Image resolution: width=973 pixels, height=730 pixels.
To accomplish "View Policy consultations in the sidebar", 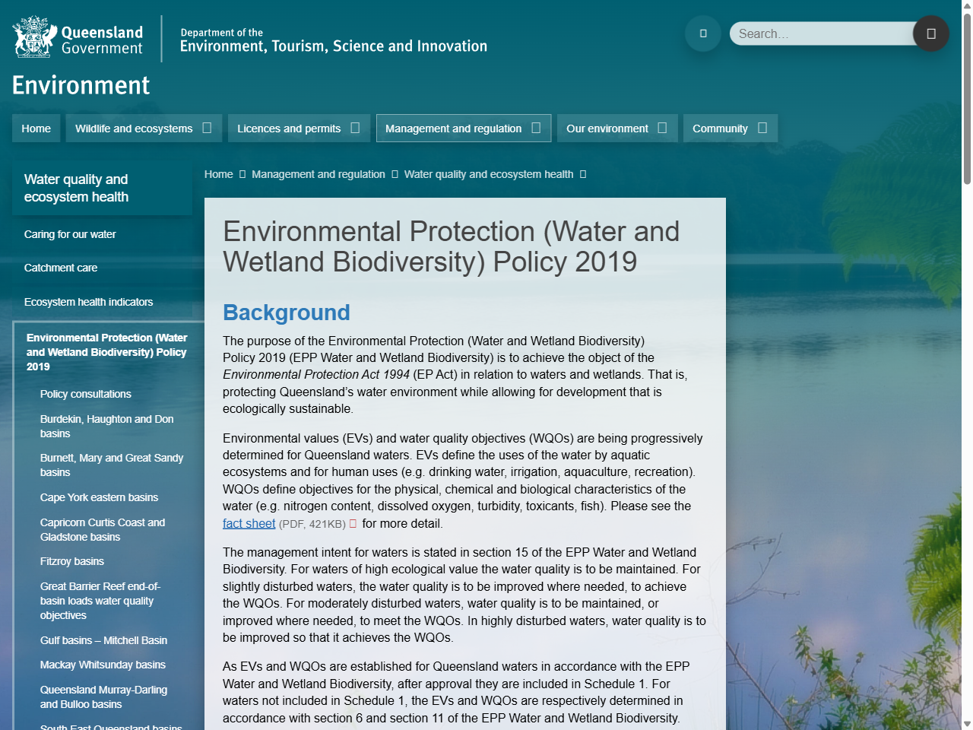I will pos(86,394).
